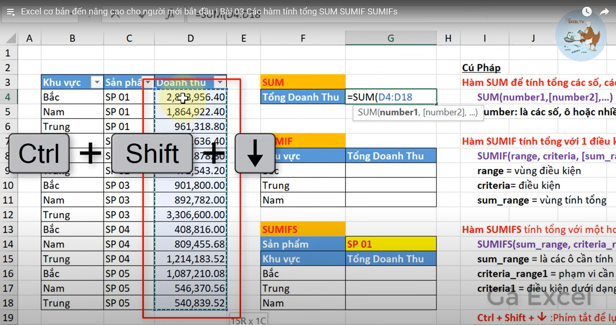Screen dimensions: 616x325
Task: Click the Tổng Doanh Thu header in row 8
Action: [391, 156]
